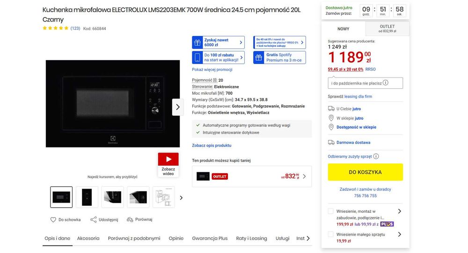Viewport: 468px width, 253px height.
Task: Tick the Wniesienie małego sprzętu checkbox
Action: [x=331, y=234]
